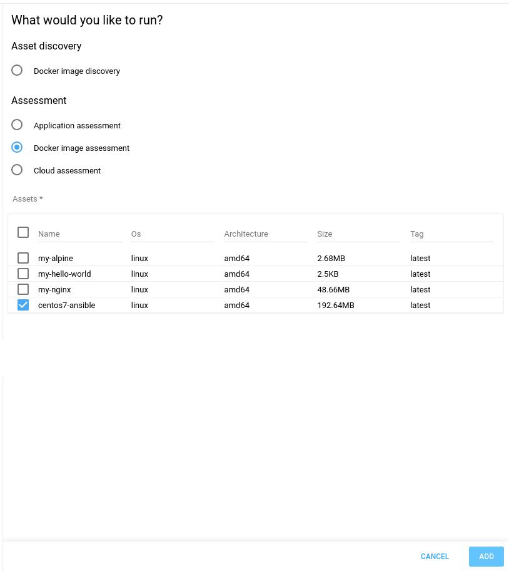The image size is (509, 571).
Task: Click the Os filter field
Action: tap(173, 234)
